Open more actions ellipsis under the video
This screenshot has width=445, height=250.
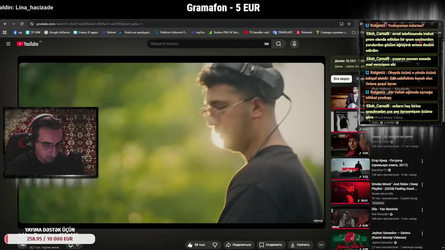click(321, 245)
